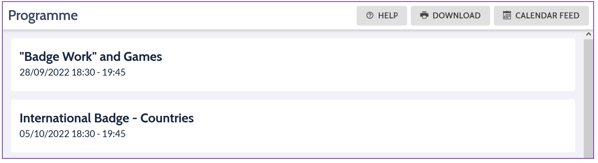Click the "HELP" text label

point(388,16)
